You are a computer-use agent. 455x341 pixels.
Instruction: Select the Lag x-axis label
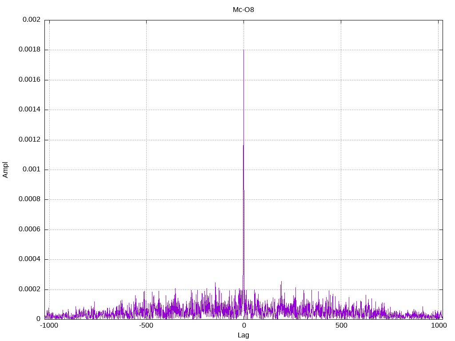pos(243,335)
